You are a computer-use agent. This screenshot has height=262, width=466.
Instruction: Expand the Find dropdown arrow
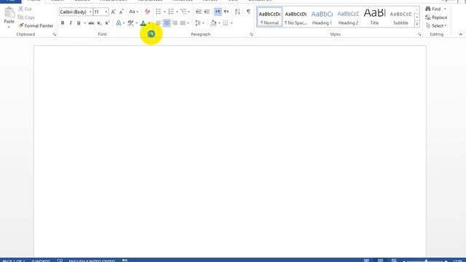tap(445, 9)
